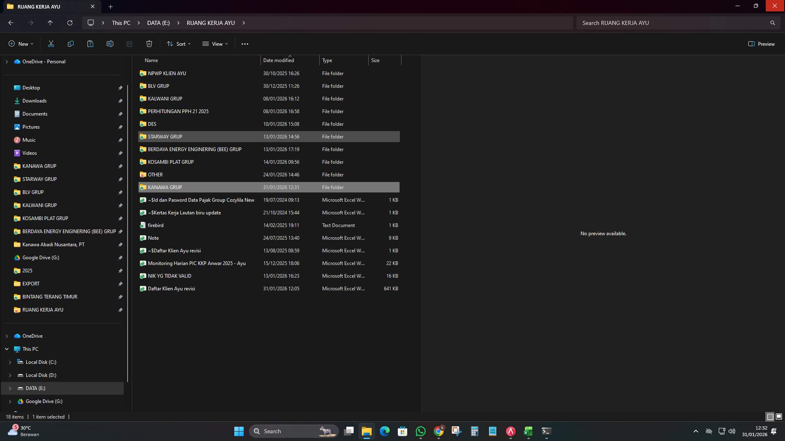Viewport: 785px width, 441px height.
Task: Expand OneDrive - Personal in the sidebar
Action: [x=6, y=62]
